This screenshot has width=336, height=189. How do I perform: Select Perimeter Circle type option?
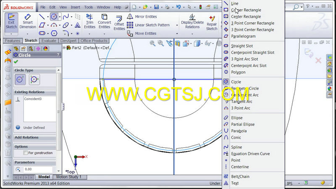[x=34, y=79]
